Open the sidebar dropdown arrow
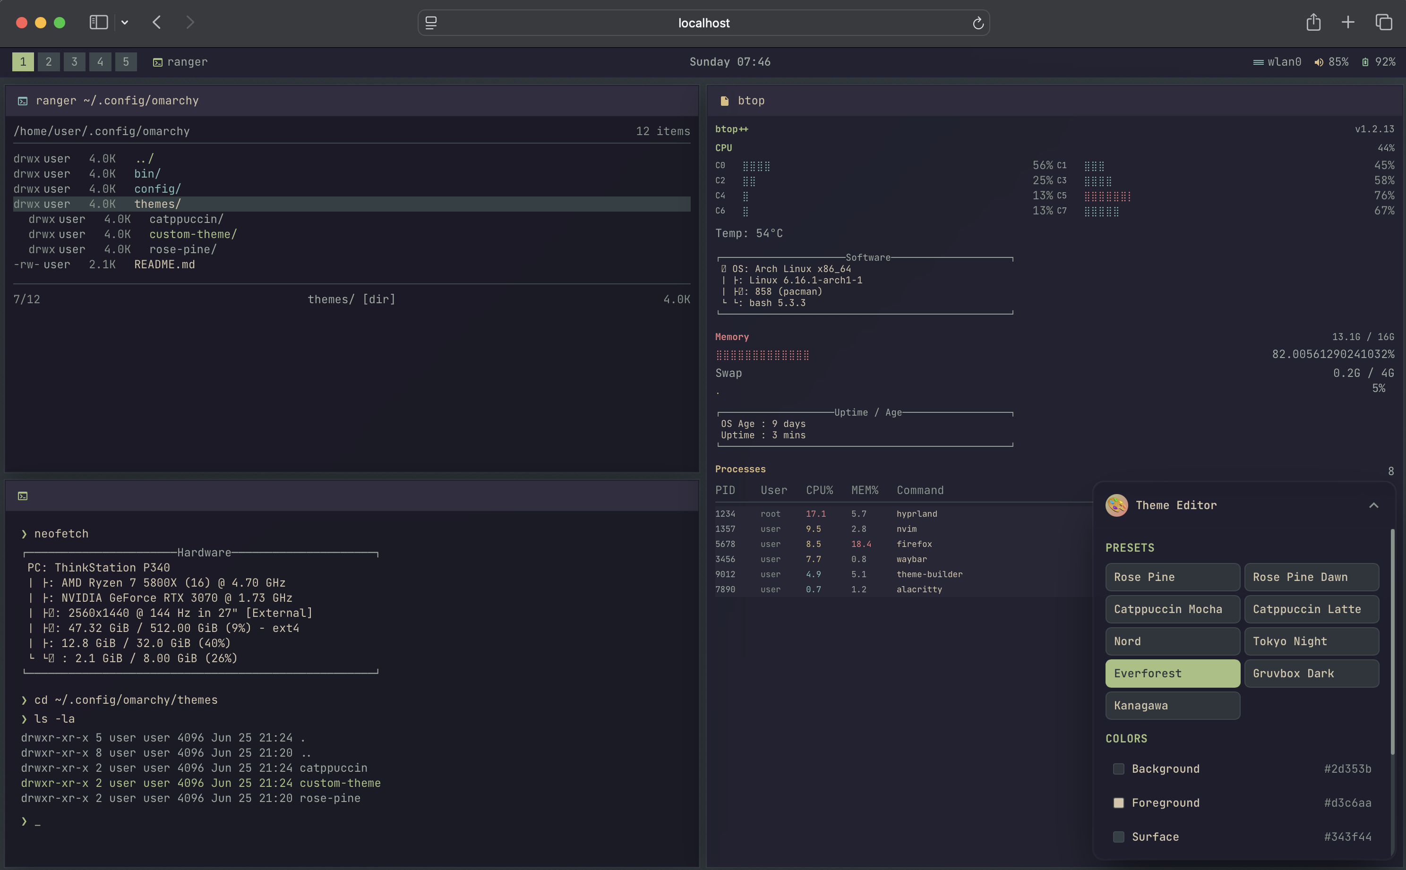This screenshot has height=870, width=1406. click(125, 23)
